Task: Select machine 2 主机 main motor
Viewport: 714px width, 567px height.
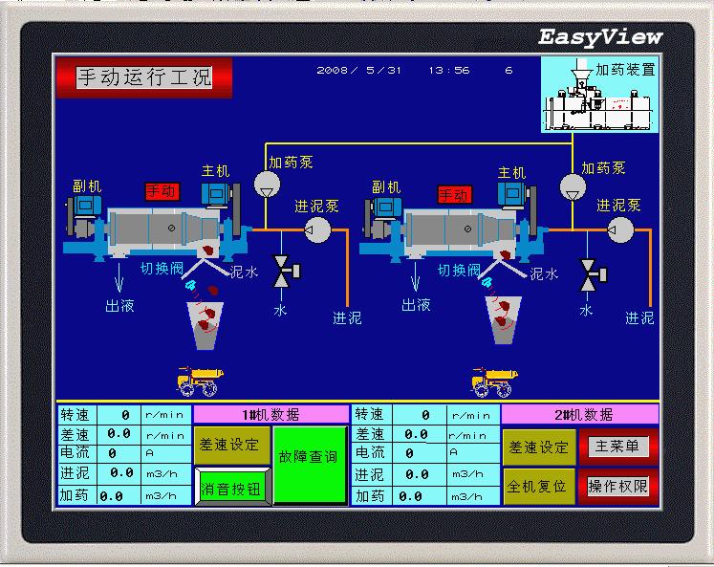Action: (x=513, y=195)
